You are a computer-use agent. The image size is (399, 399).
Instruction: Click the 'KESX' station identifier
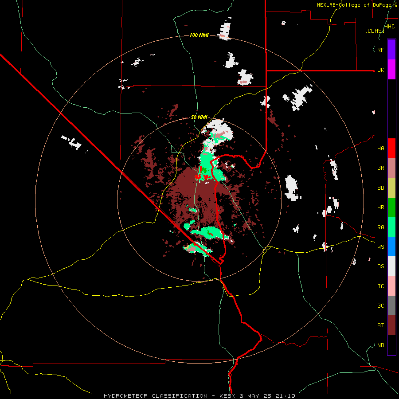click(227, 396)
